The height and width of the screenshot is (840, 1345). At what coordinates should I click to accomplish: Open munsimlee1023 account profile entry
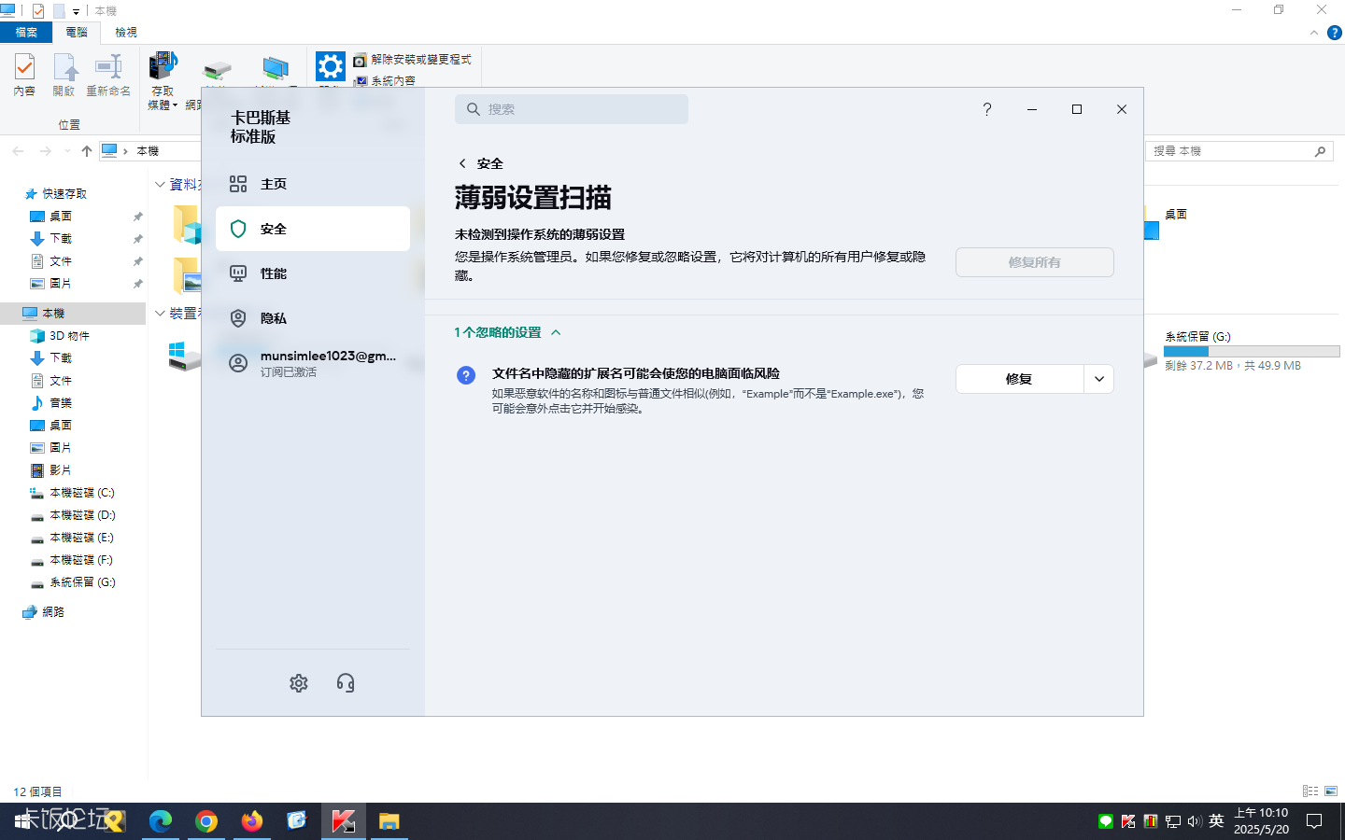[x=313, y=363]
